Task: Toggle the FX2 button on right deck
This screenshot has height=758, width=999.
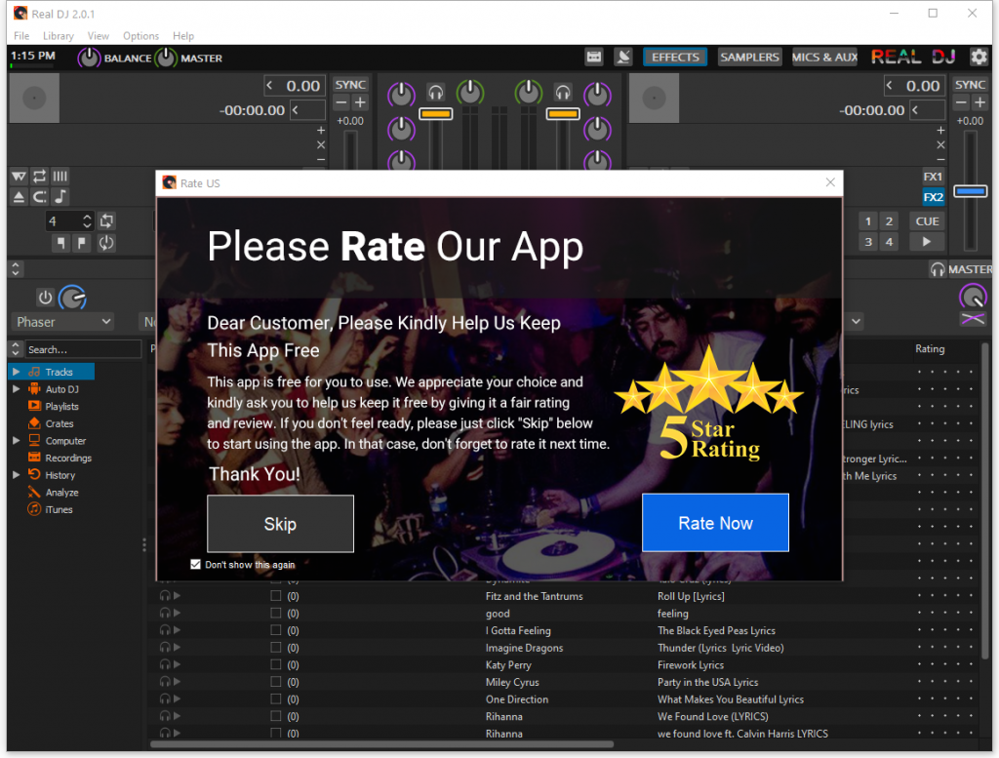Action: pyautogui.click(x=933, y=197)
